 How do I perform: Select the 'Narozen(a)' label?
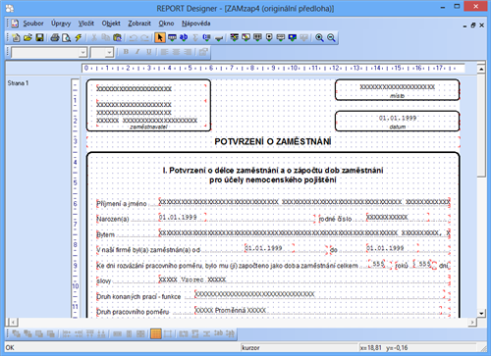pos(113,219)
